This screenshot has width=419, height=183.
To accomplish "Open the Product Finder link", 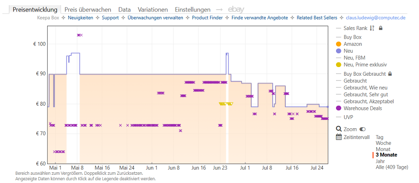I will pyautogui.click(x=207, y=18).
